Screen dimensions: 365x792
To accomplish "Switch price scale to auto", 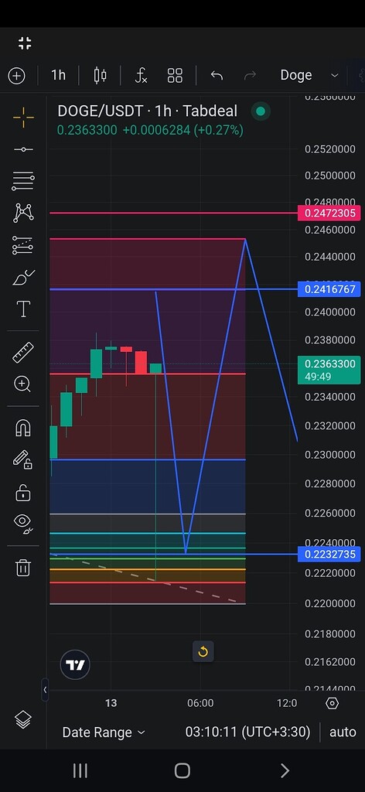I will pos(343,732).
